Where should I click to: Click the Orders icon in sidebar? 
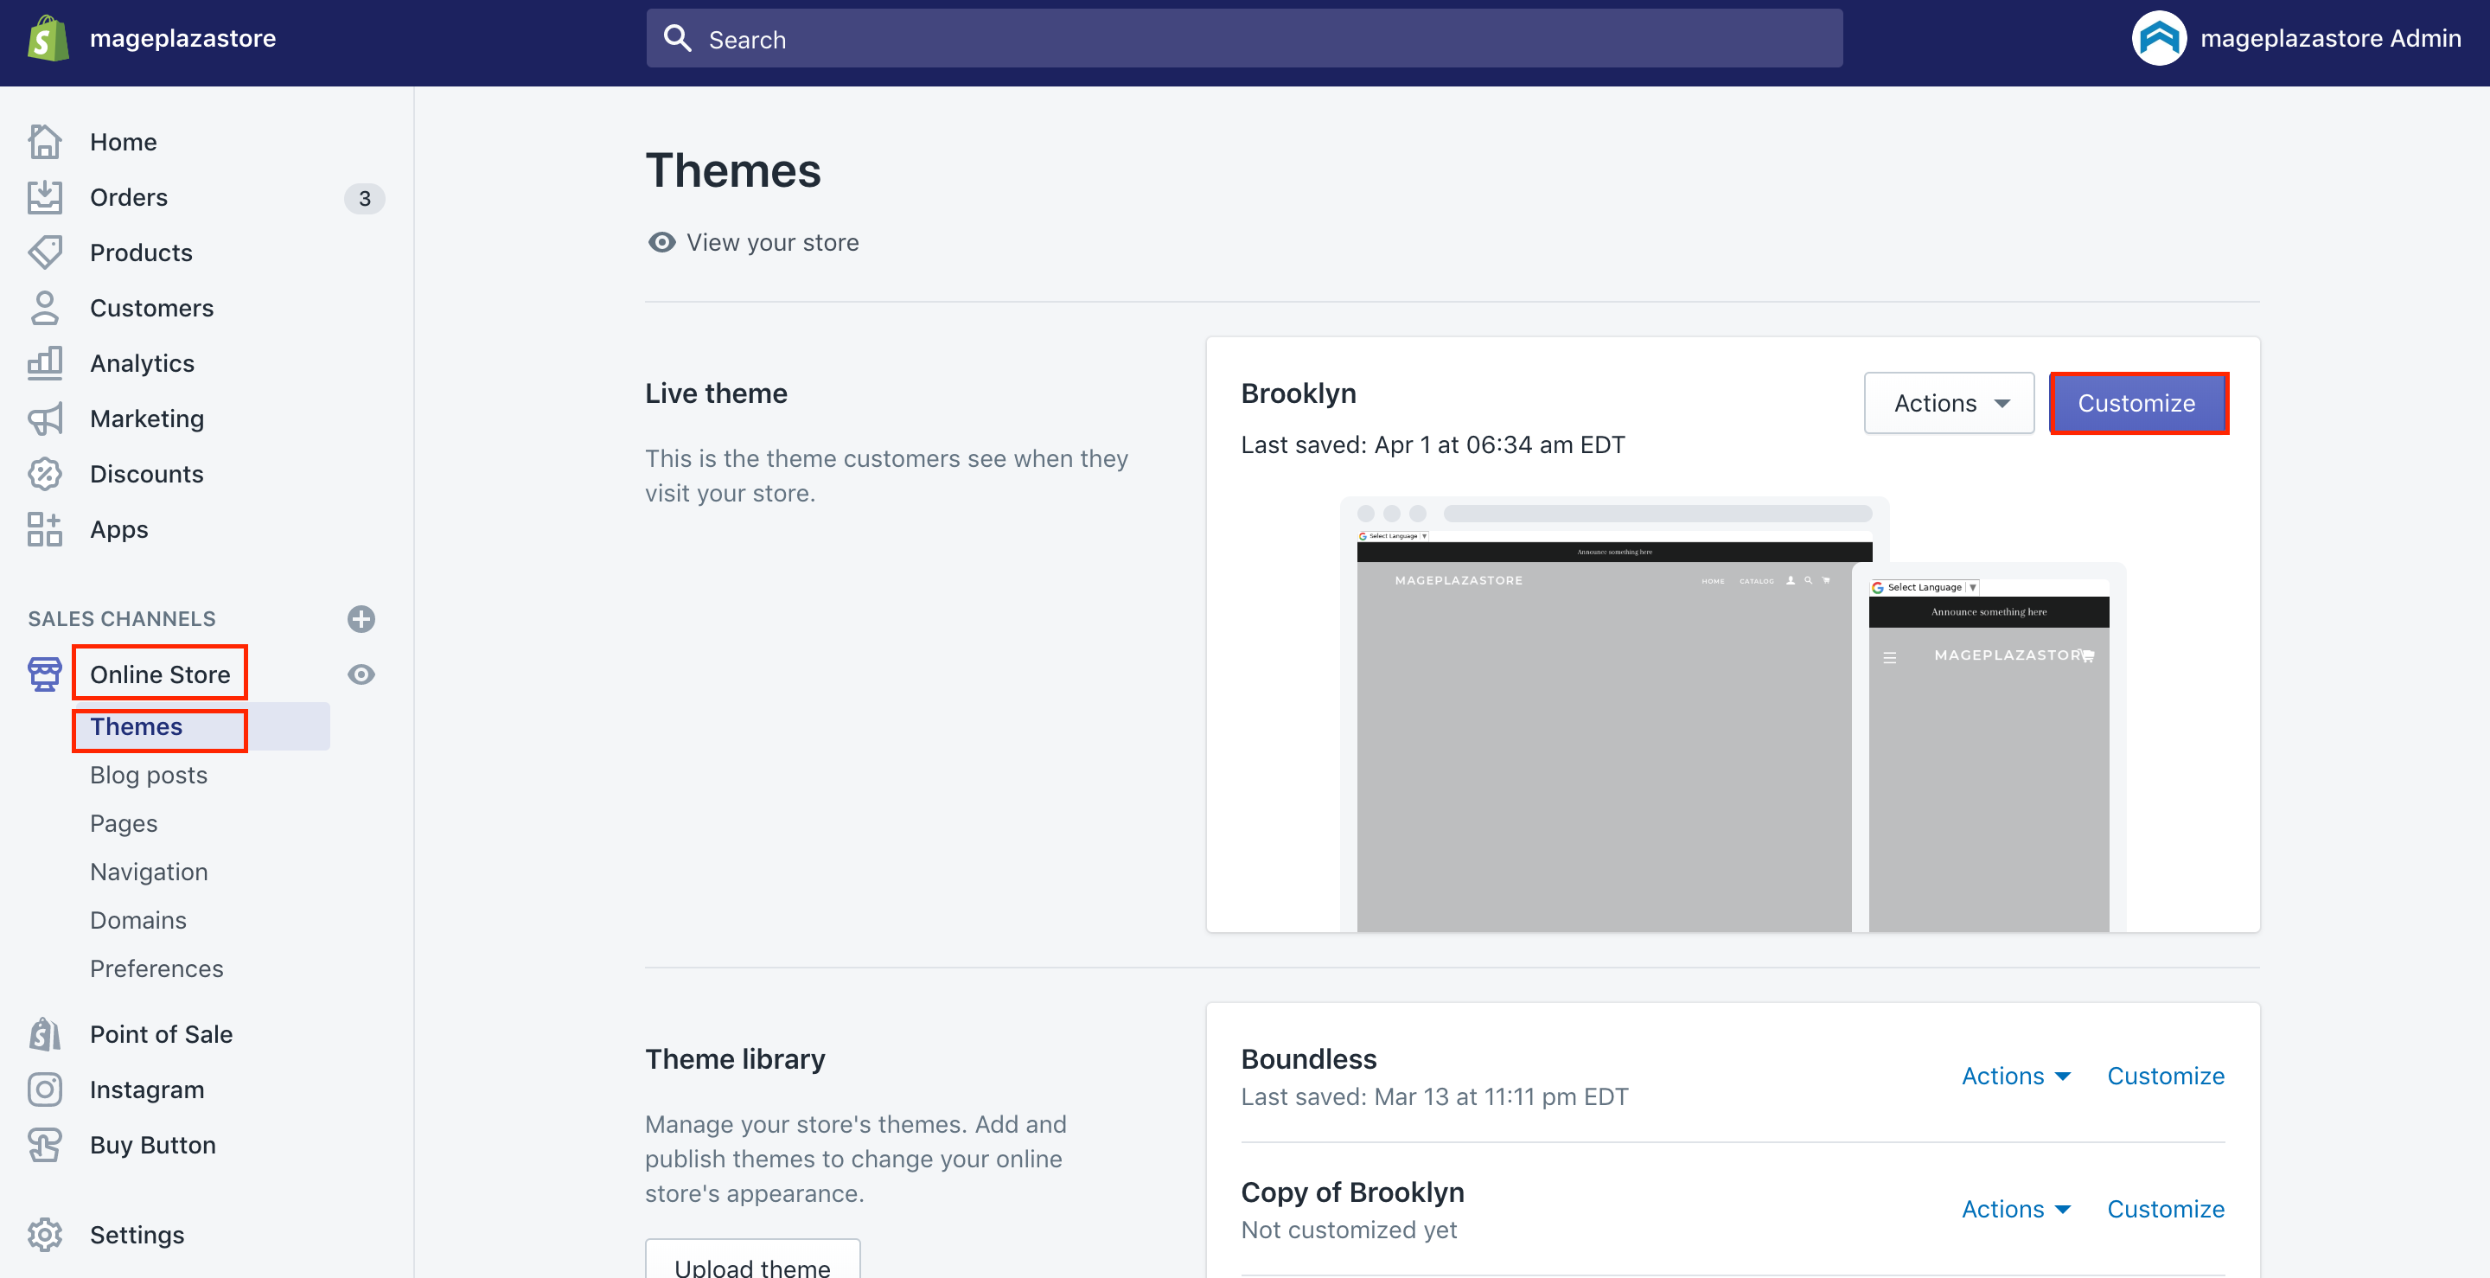(x=46, y=197)
